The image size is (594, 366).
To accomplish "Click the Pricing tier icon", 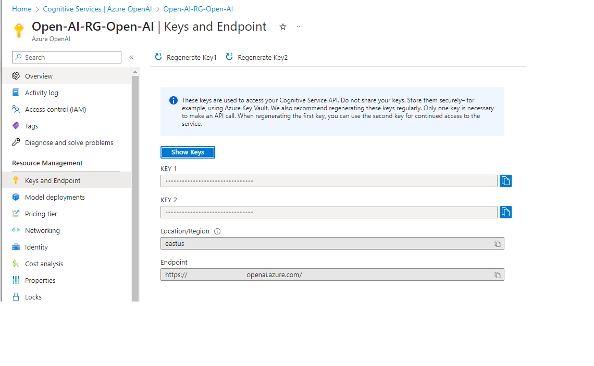I will pos(16,213).
